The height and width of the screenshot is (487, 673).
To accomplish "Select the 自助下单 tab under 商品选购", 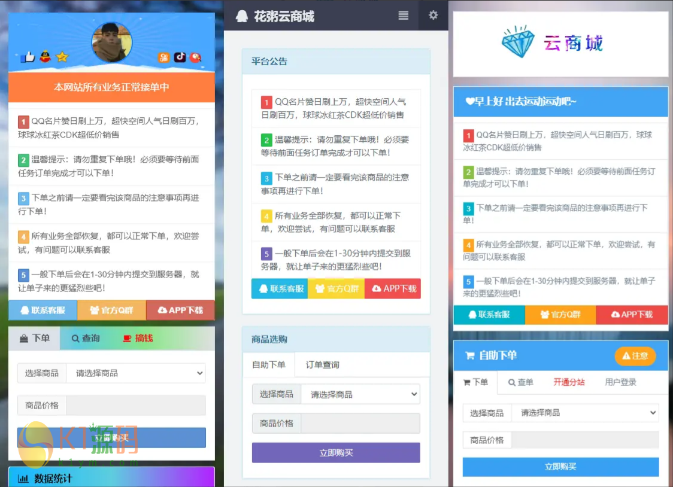I will pos(269,365).
